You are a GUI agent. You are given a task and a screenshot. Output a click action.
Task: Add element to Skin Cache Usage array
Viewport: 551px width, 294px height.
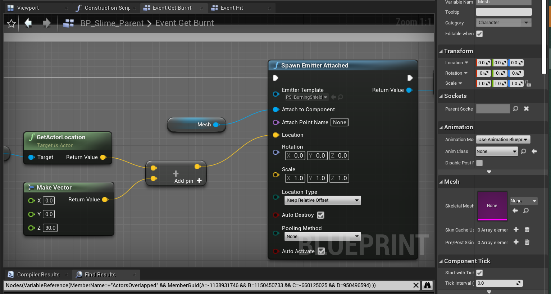tap(516, 230)
